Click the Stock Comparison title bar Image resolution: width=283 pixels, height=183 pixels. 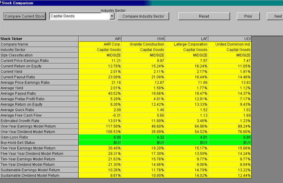click(x=141, y=3)
